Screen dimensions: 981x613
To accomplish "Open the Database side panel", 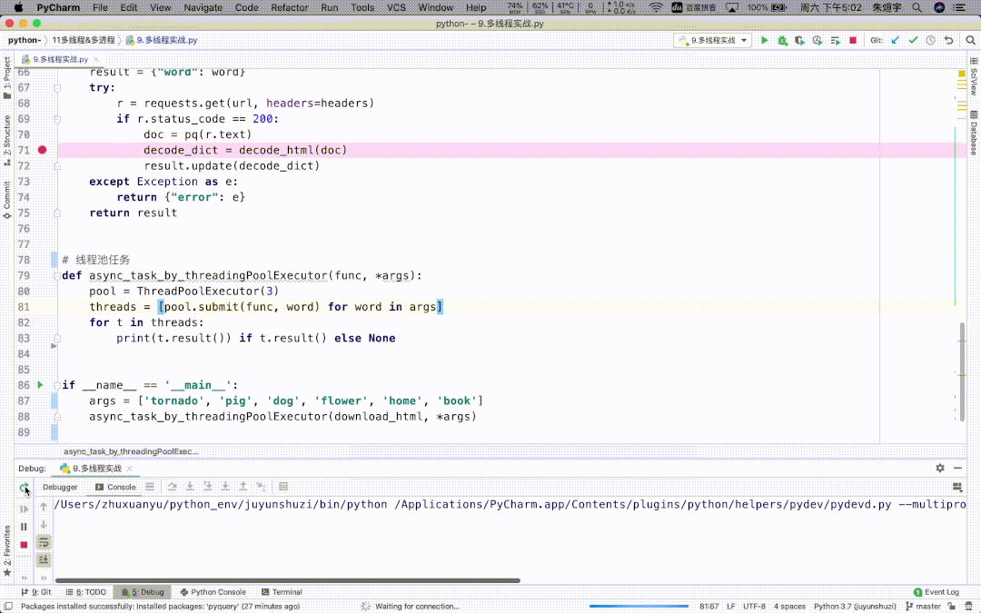I will pyautogui.click(x=974, y=133).
